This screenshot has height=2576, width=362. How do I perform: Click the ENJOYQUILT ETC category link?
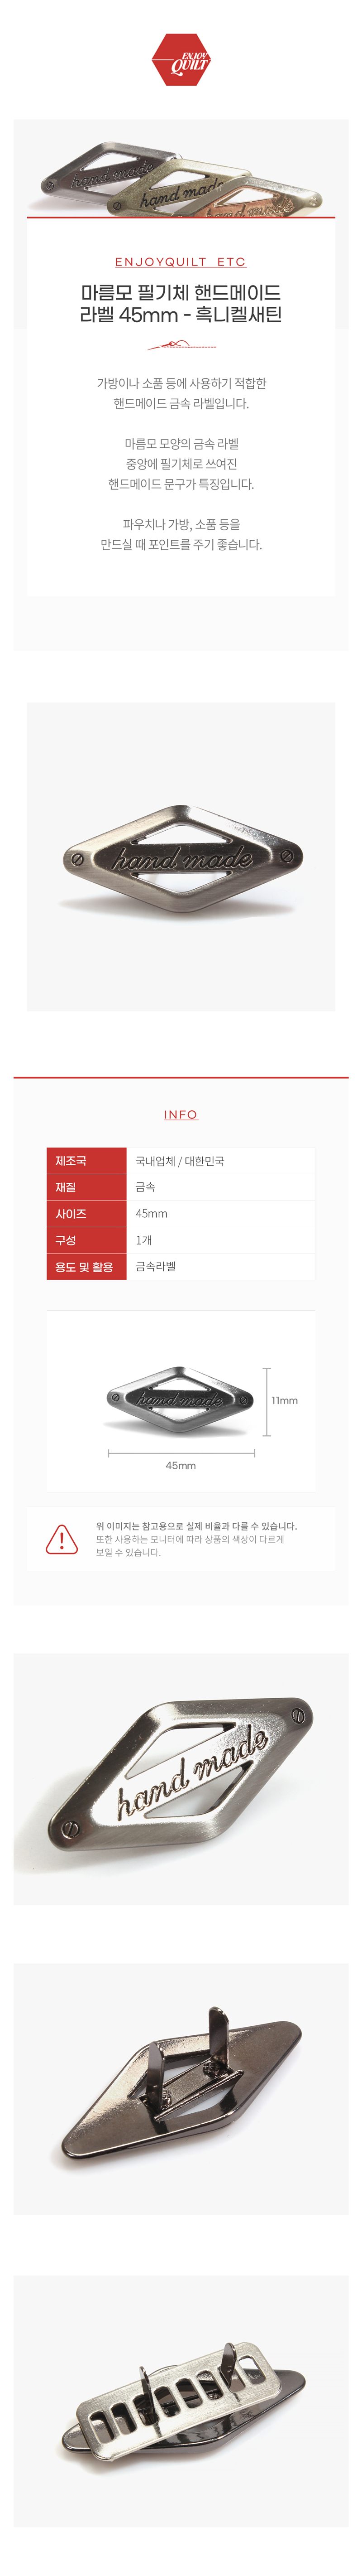[x=181, y=262]
